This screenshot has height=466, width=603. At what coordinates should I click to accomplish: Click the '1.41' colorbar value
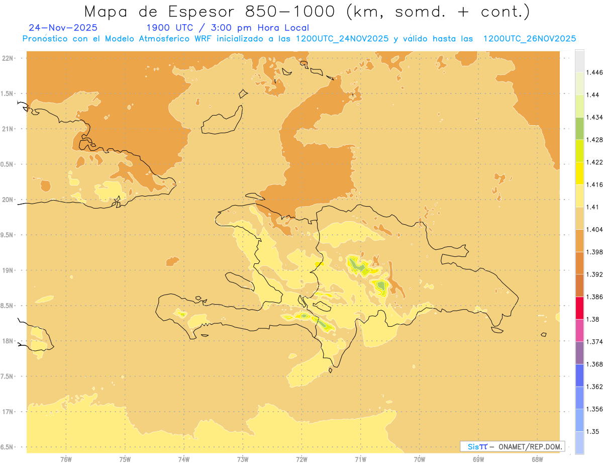593,207
